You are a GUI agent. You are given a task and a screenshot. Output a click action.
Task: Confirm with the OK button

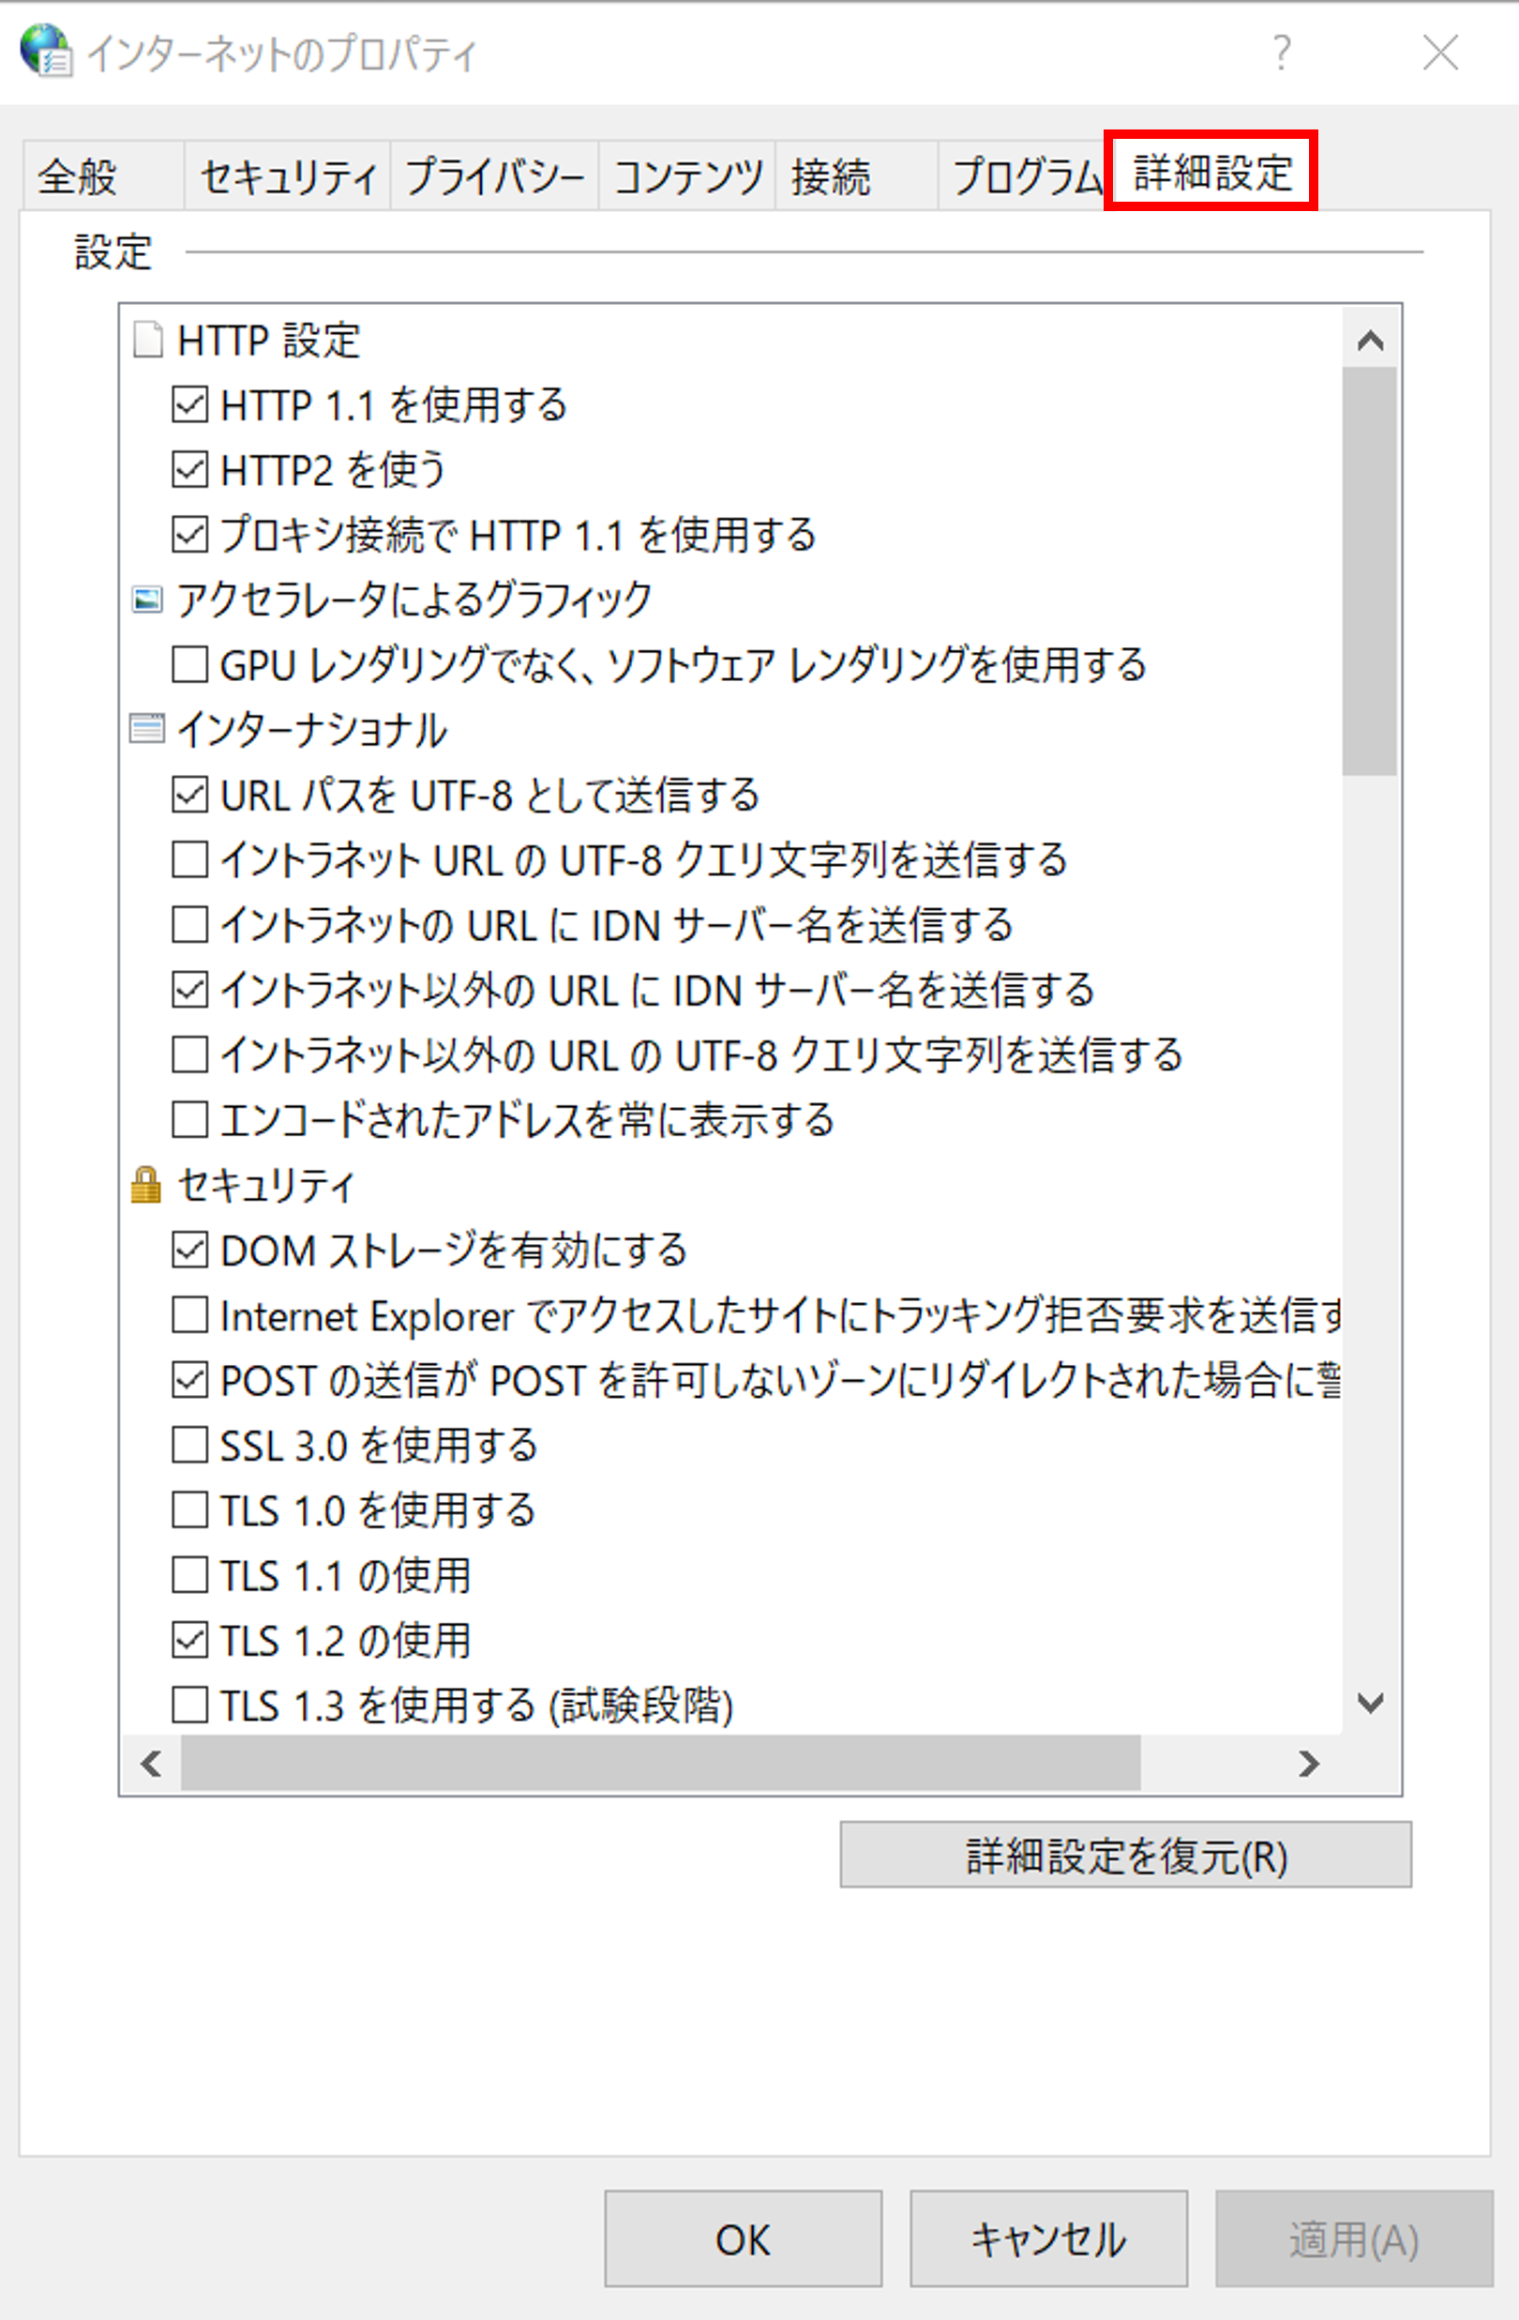743,2239
